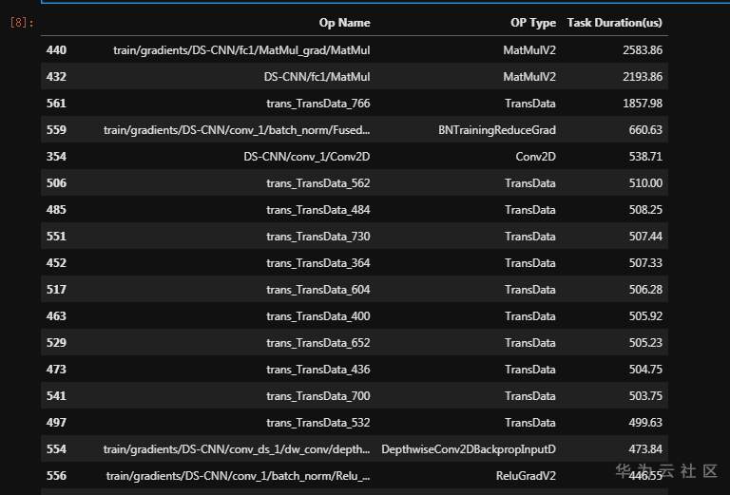Click duration value 499.63
This screenshot has height=495, width=730.
pos(645,423)
